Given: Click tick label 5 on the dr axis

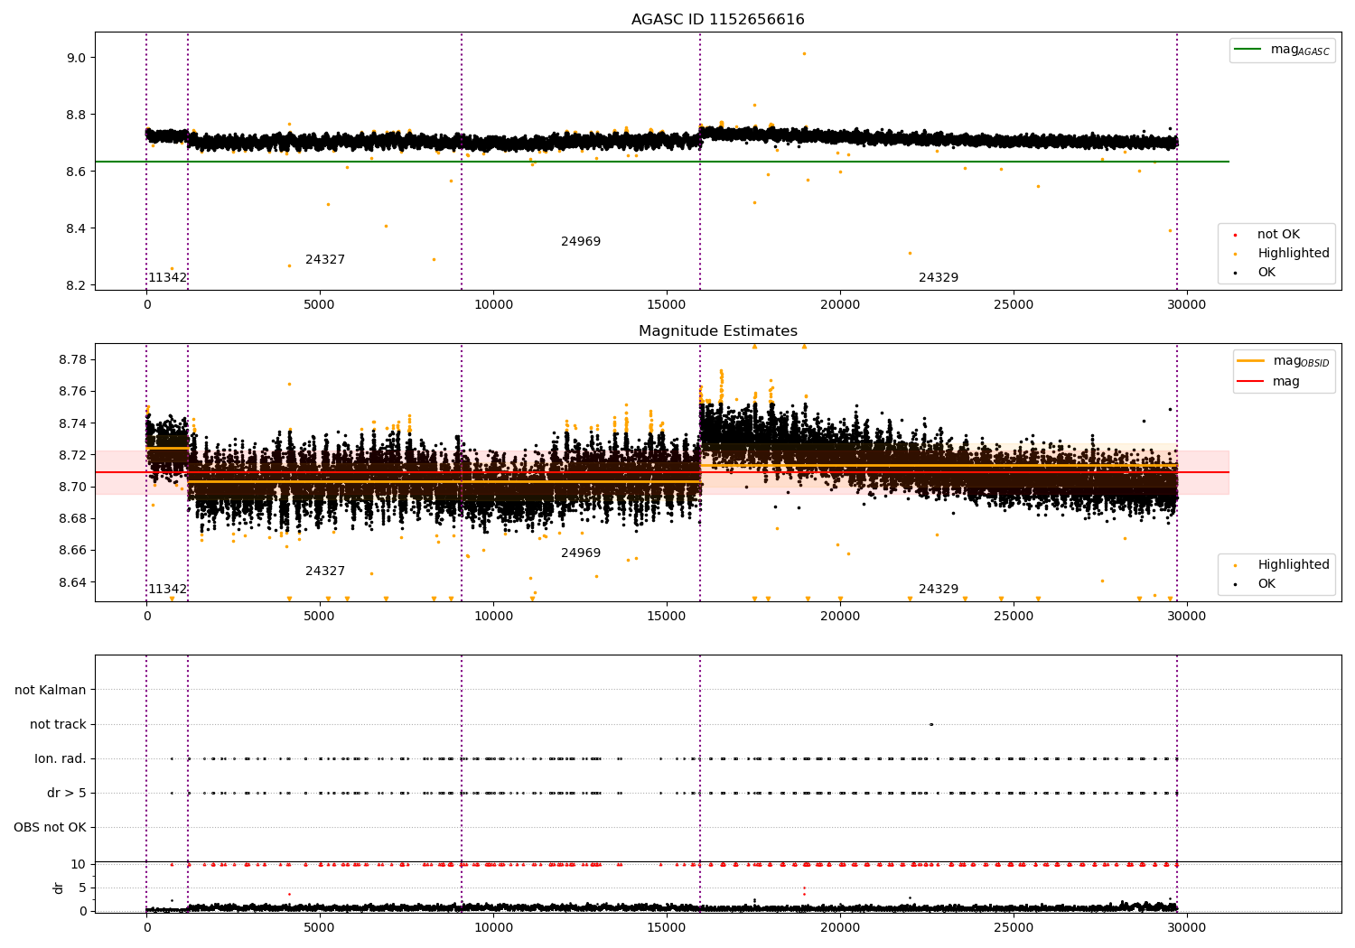Looking at the screenshot, I should pyautogui.click(x=82, y=888).
